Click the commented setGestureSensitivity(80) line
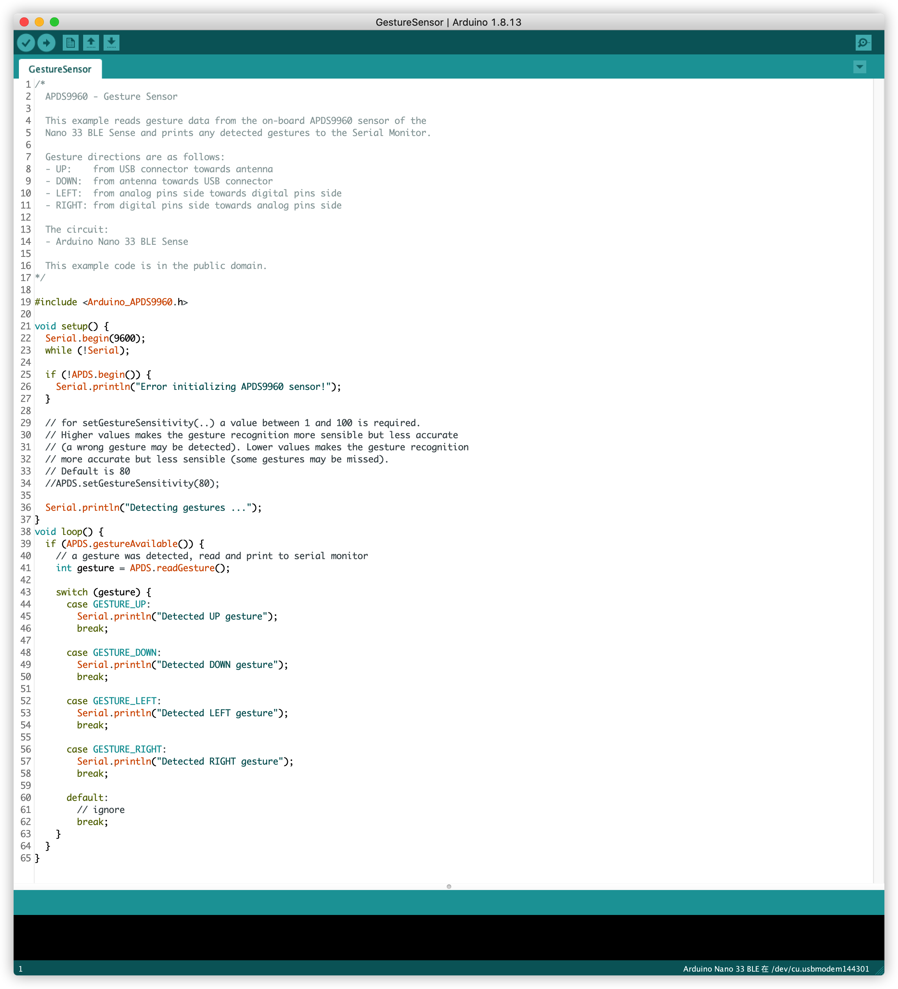 pyautogui.click(x=133, y=484)
